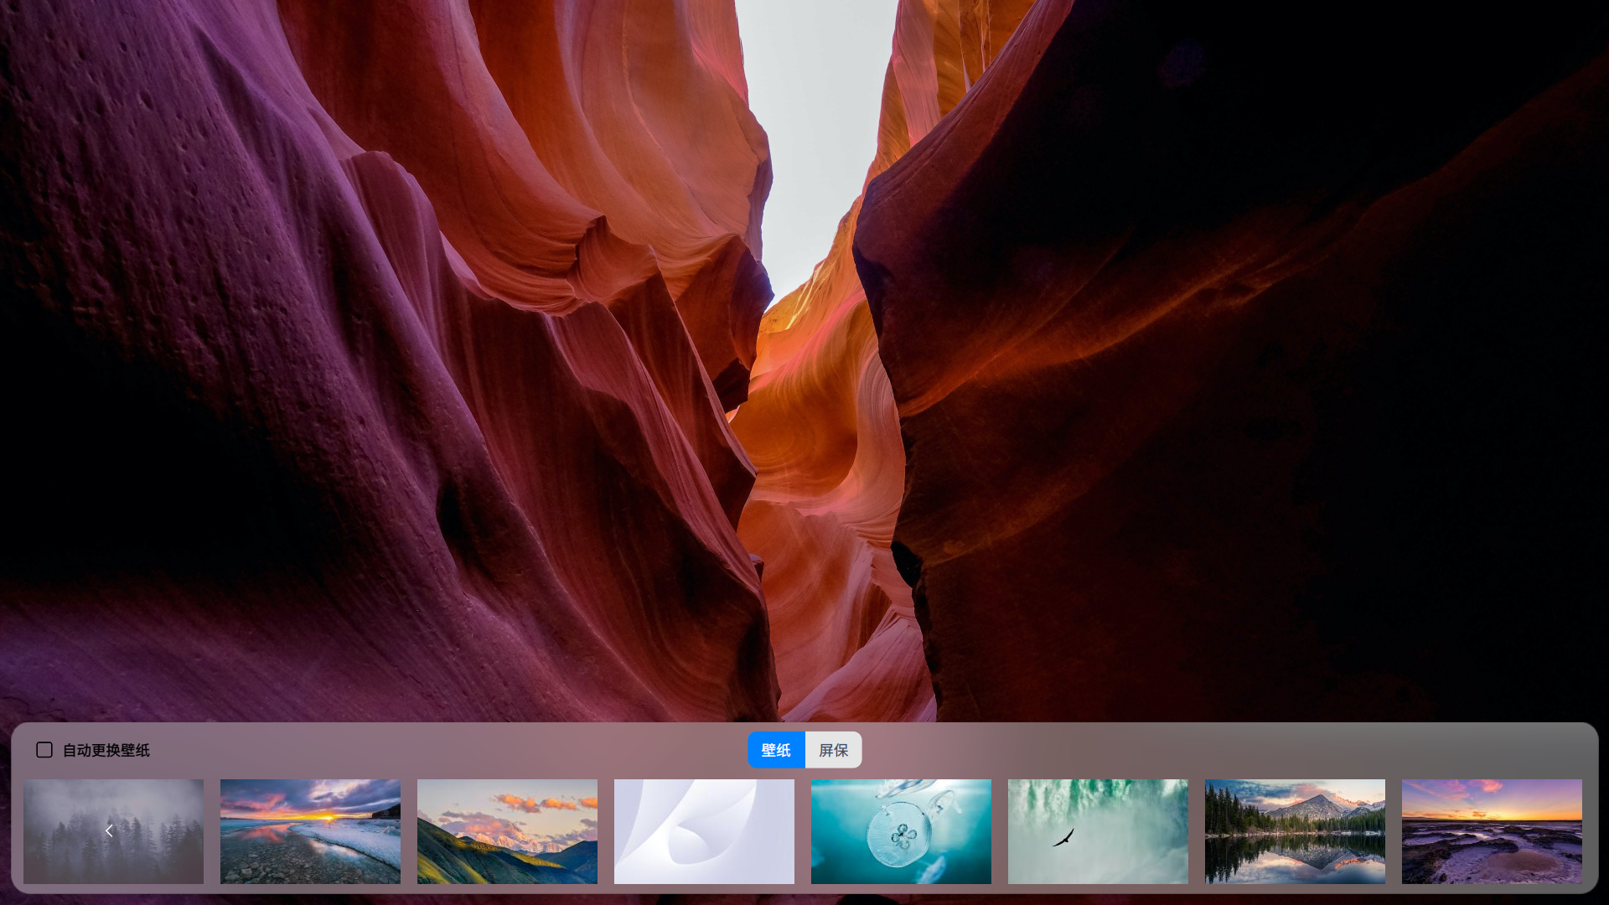Choose the sunset over icy river wallpaper
This screenshot has height=905, width=1609.
coord(310,830)
